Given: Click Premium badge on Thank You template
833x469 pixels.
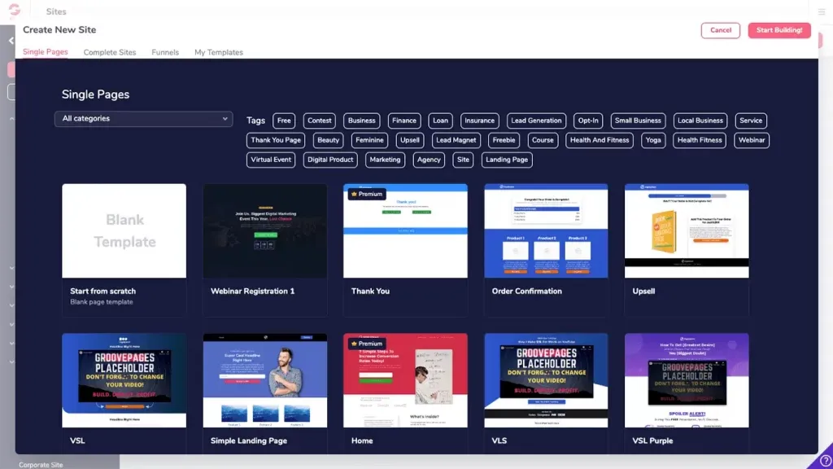Looking at the screenshot, I should (367, 194).
